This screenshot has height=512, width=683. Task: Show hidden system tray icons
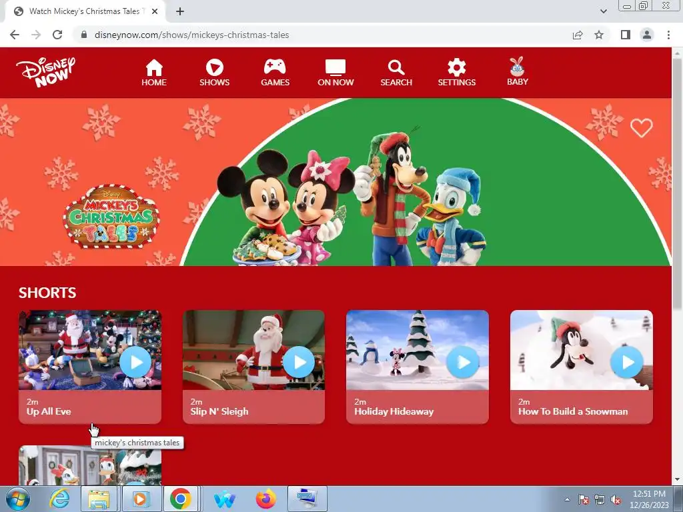point(567,499)
